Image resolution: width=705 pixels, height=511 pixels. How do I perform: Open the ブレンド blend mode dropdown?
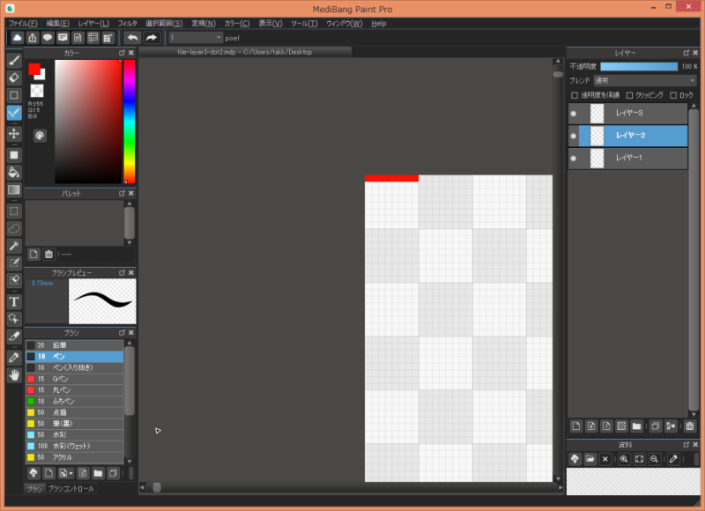coord(643,80)
